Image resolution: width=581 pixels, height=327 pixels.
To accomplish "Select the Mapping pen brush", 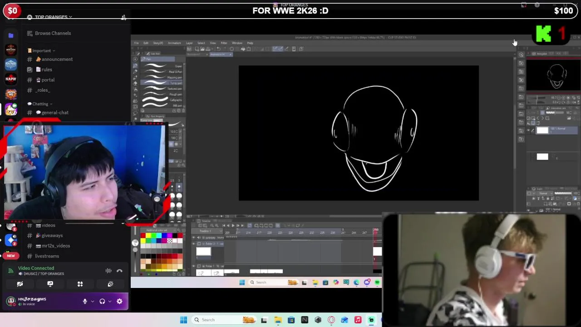I will tap(161, 77).
